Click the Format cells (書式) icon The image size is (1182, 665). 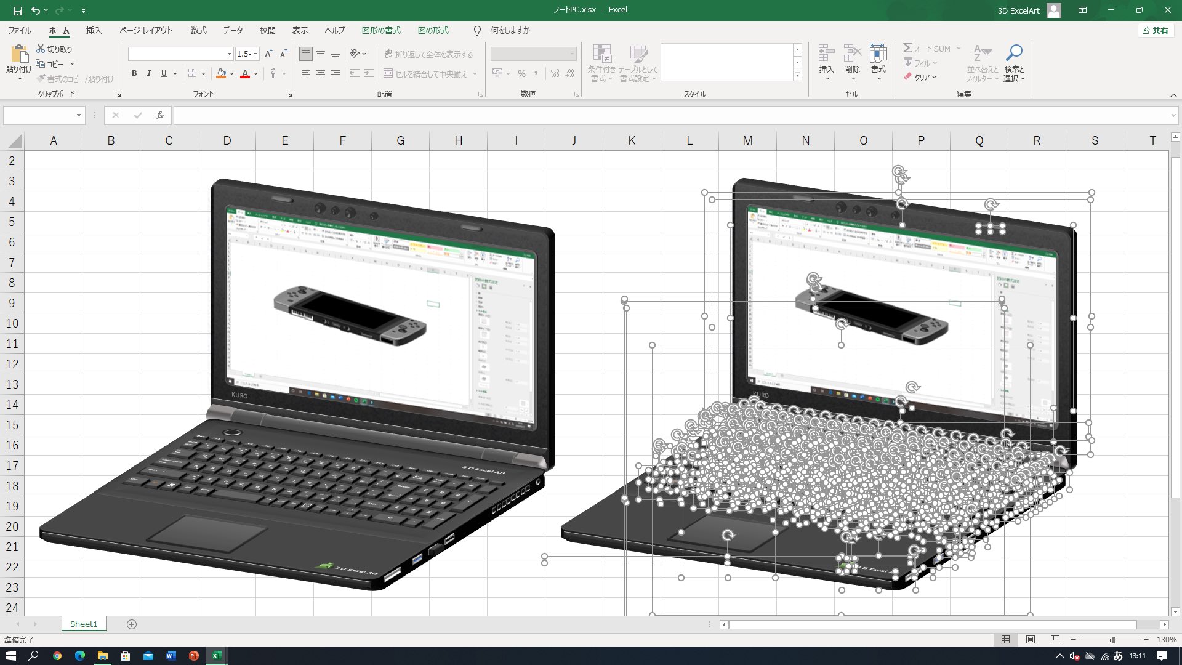[x=878, y=54]
